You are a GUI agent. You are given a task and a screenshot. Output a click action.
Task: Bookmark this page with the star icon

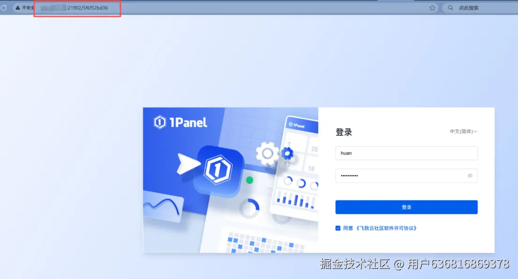pos(432,8)
